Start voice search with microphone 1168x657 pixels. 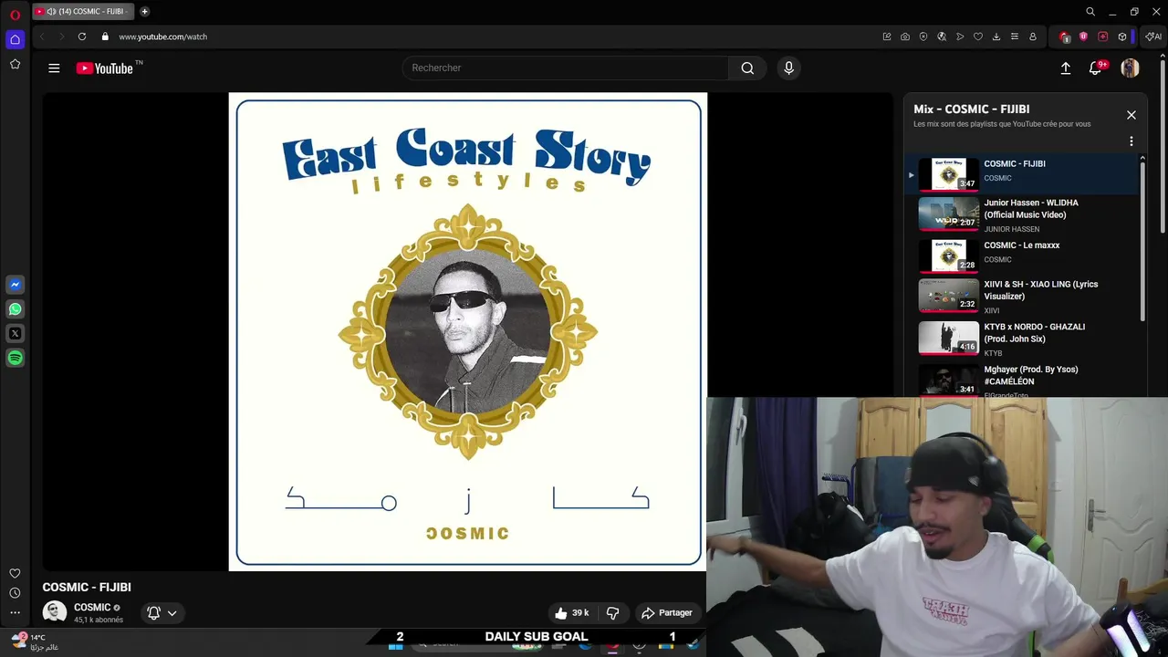(789, 68)
